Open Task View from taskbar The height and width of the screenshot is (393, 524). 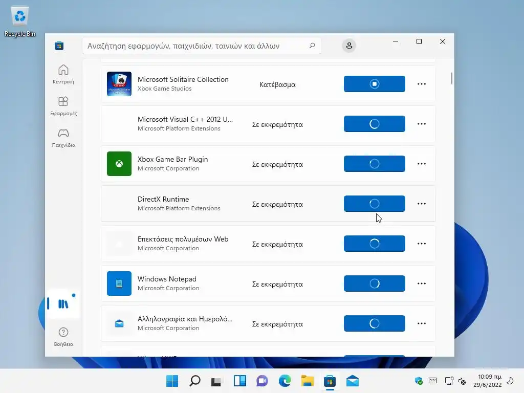tap(216, 381)
